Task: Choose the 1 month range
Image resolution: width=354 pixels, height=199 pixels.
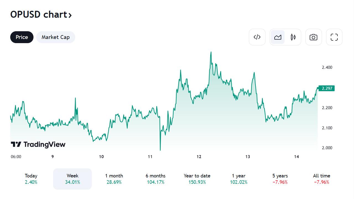Action: [x=114, y=179]
